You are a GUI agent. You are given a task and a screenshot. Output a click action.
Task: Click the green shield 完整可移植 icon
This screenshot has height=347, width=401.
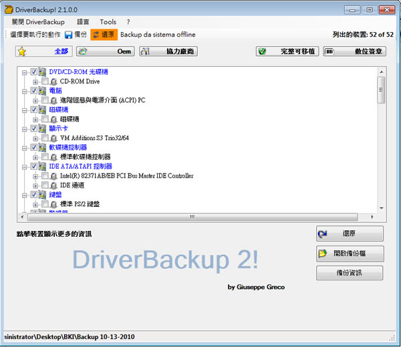click(262, 51)
